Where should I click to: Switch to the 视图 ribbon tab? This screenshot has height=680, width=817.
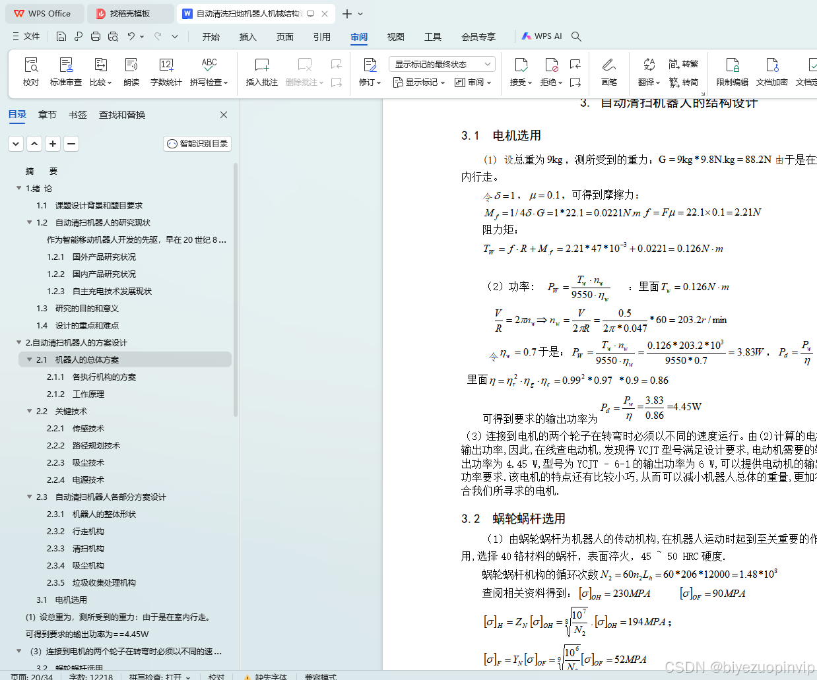click(x=396, y=36)
